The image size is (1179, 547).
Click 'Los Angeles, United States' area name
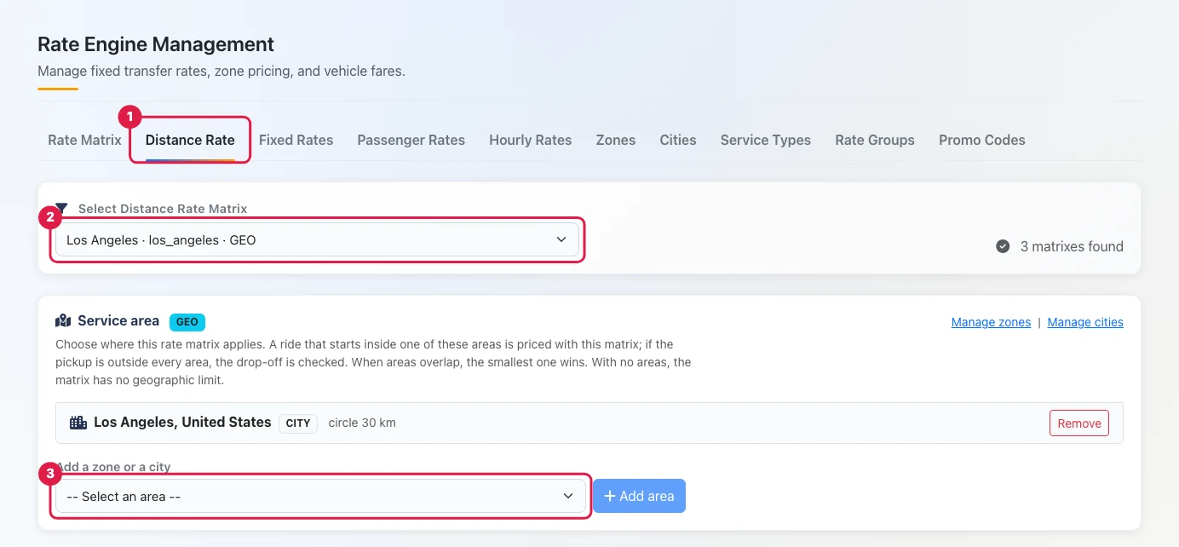pyautogui.click(x=182, y=422)
